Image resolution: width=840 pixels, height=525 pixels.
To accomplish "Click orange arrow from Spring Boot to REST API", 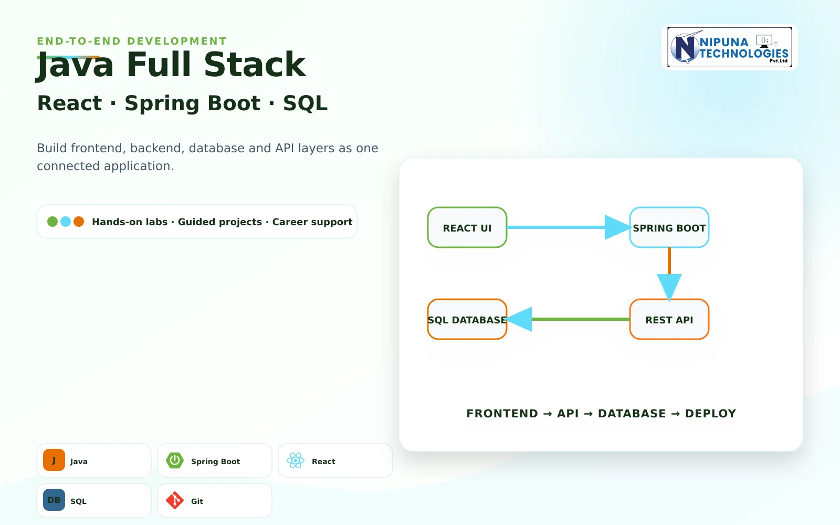I will tap(669, 274).
